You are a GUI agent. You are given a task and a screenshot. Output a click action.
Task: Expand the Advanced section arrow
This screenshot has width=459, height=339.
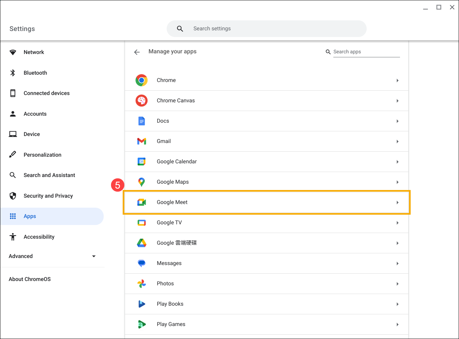(94, 256)
